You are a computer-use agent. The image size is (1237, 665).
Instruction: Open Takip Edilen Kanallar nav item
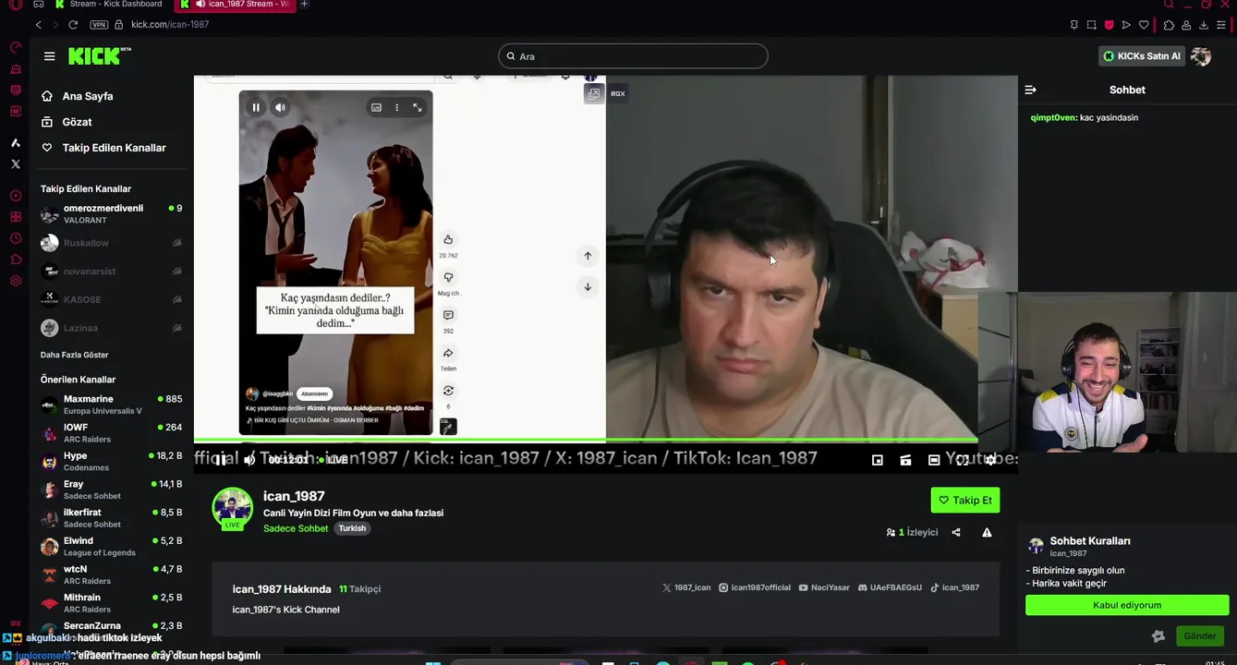(x=103, y=148)
